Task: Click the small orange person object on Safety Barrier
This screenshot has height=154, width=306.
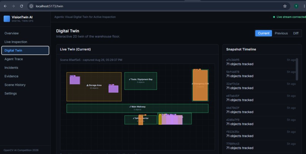Action: (141, 120)
